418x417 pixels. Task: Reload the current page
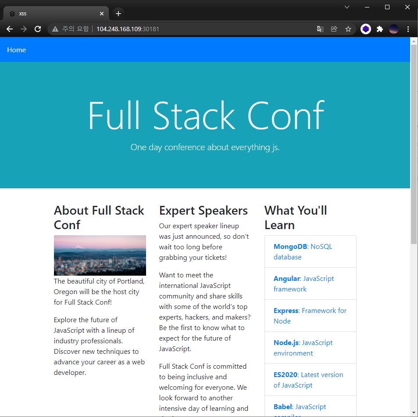coord(38,29)
